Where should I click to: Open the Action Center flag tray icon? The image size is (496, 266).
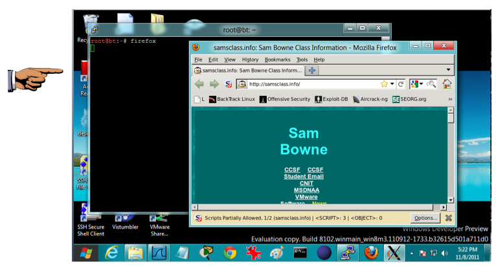[x=423, y=253]
